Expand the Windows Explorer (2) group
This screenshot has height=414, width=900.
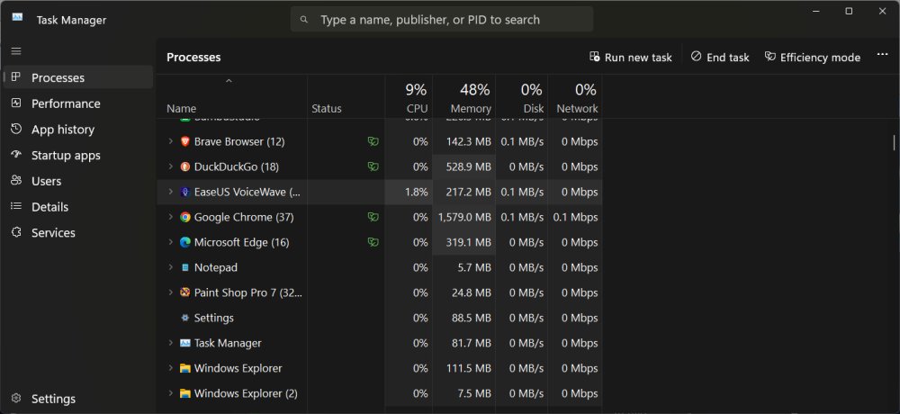171,393
